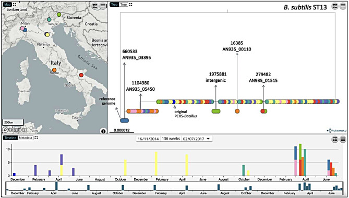Open the tree panel hamburger menu
349x198 pixels.
(343, 6)
